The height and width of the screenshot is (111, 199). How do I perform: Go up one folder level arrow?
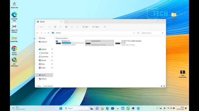coord(49,33)
